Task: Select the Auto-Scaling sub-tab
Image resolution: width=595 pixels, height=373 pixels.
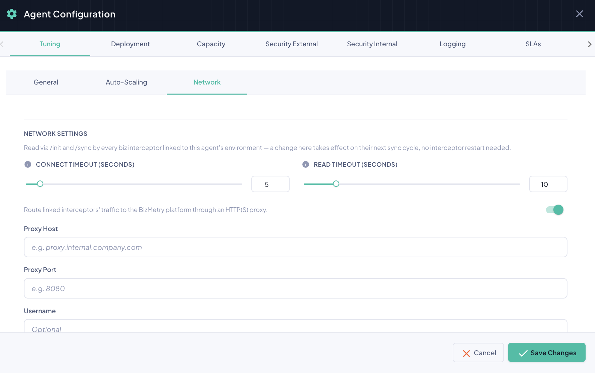Action: (127, 83)
